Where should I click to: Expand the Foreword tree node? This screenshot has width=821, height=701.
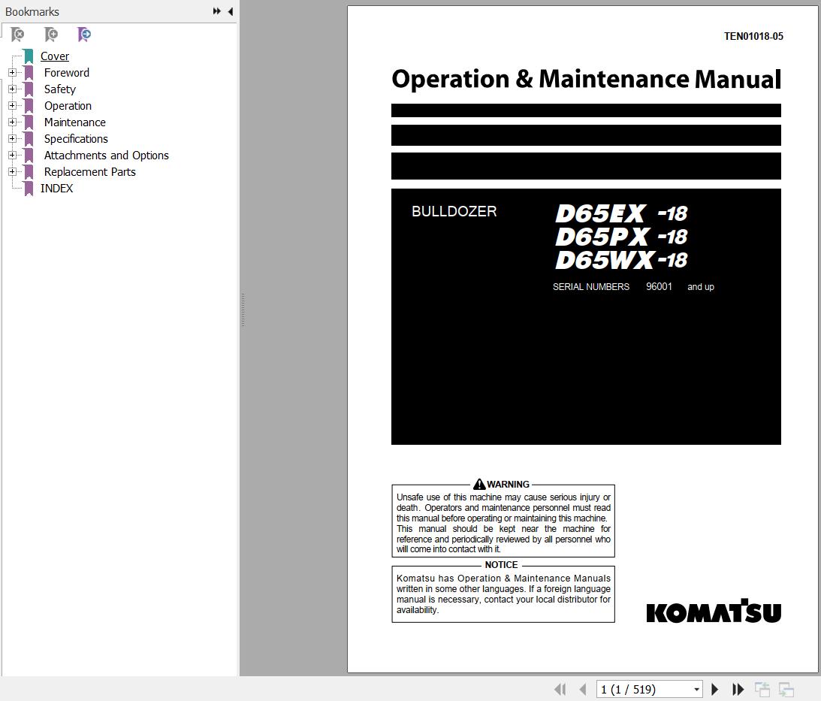[13, 72]
